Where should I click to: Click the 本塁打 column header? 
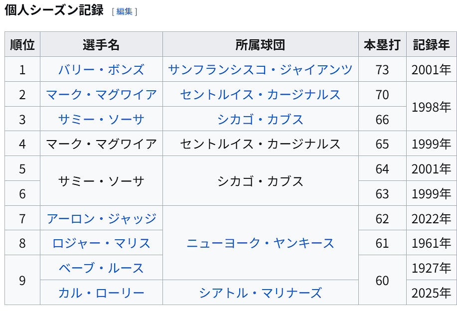click(382, 45)
